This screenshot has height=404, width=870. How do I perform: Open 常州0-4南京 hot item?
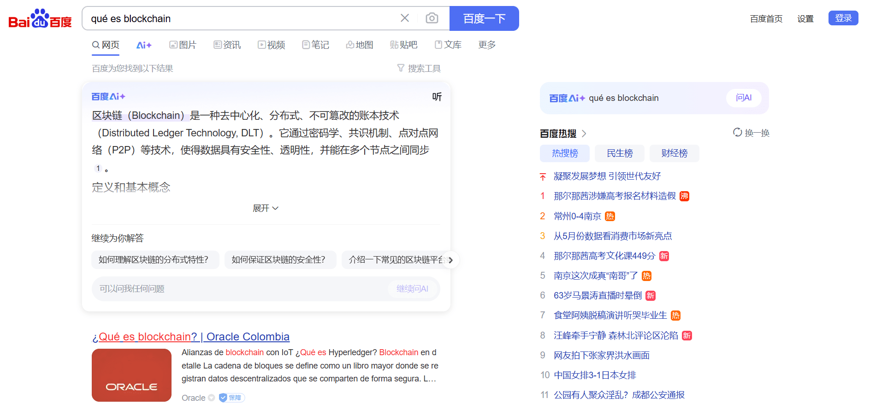(x=577, y=216)
